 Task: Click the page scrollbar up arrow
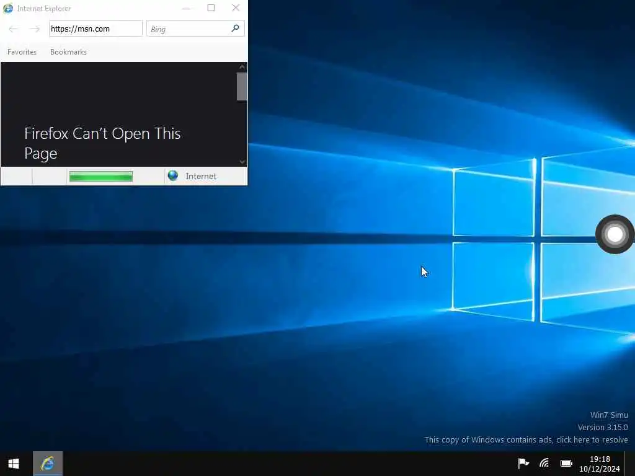pyautogui.click(x=242, y=67)
